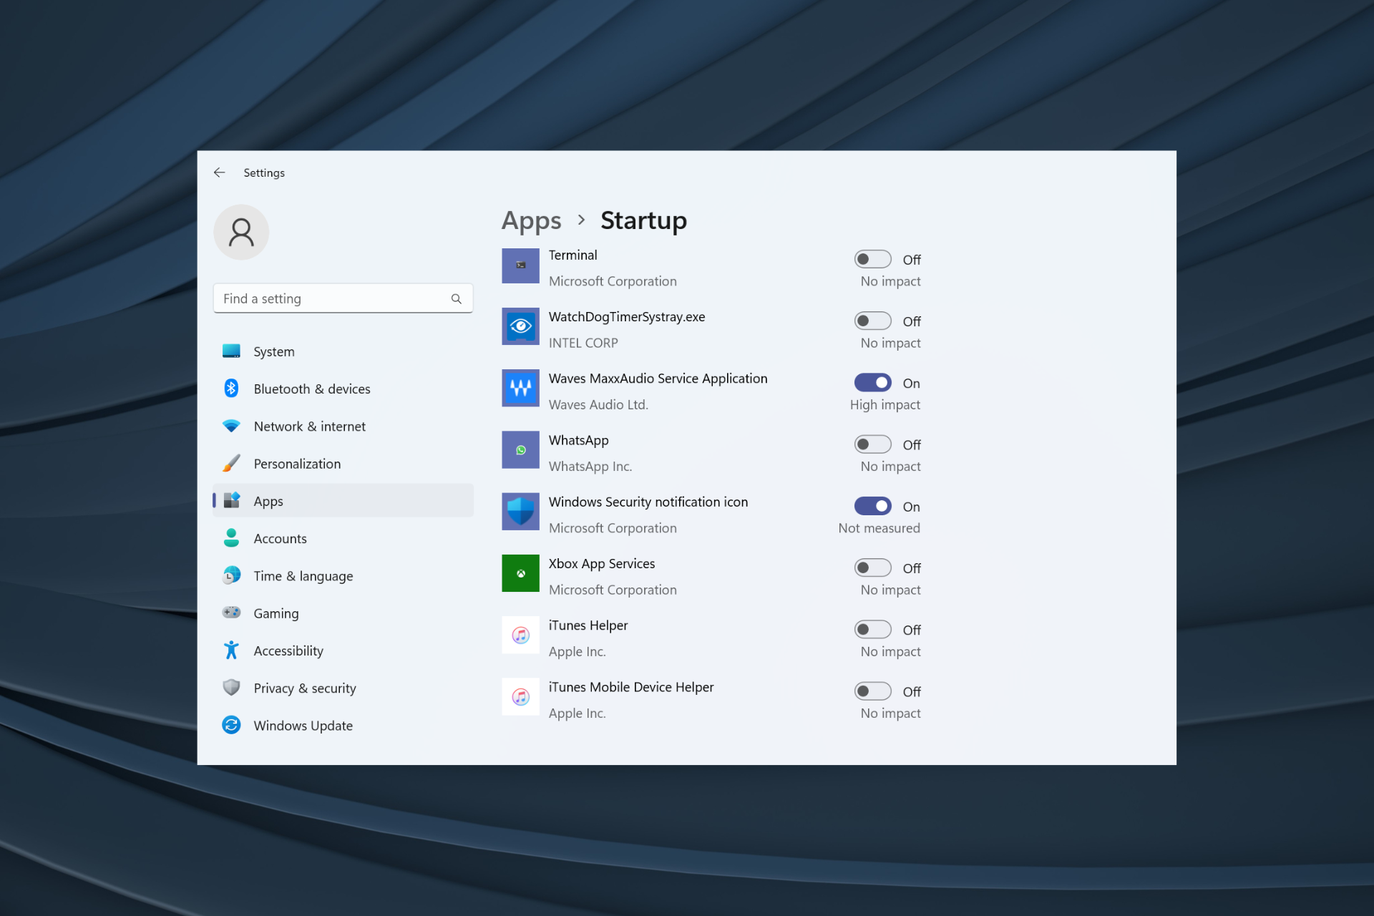
Task: Enable WhatsApp at startup
Action: 872,444
